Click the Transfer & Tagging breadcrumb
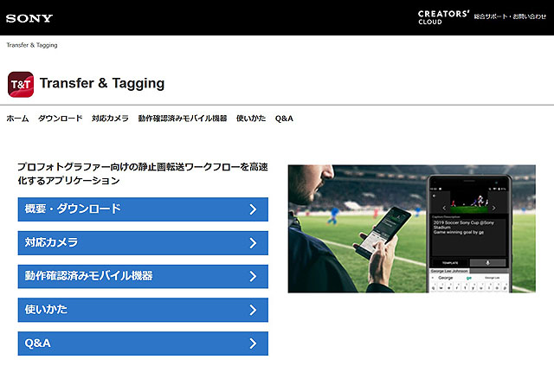Image resolution: width=554 pixels, height=366 pixels. (32, 45)
